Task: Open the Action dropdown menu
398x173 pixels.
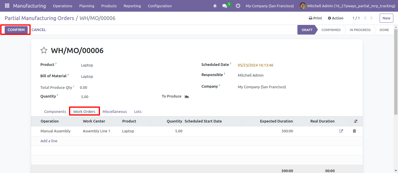Action: 335,18
